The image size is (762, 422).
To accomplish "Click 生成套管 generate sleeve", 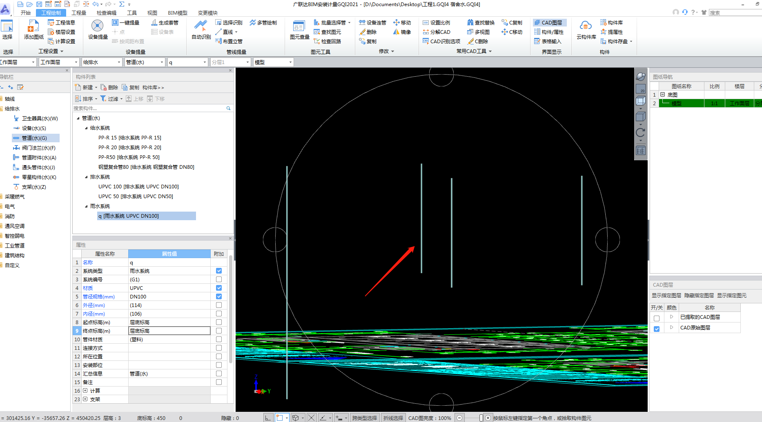I will click(x=165, y=22).
